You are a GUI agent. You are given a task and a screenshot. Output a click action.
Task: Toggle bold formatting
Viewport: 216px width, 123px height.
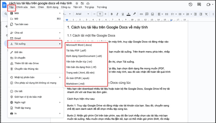(x=112, y=14)
